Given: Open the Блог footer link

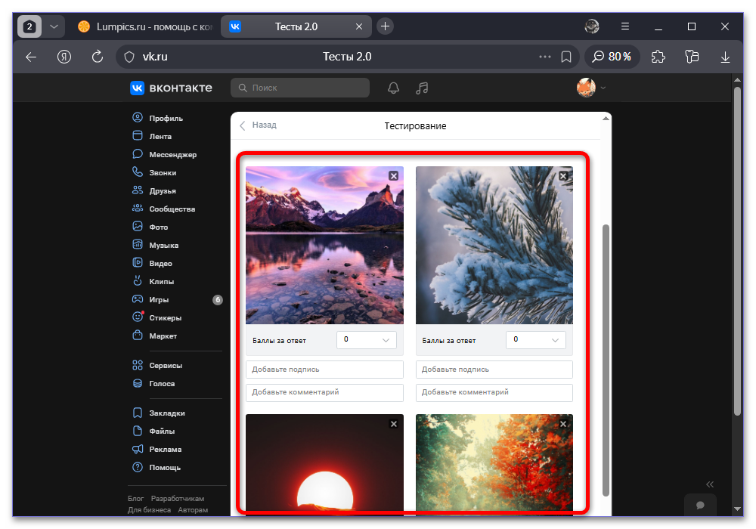Looking at the screenshot, I should point(135,498).
